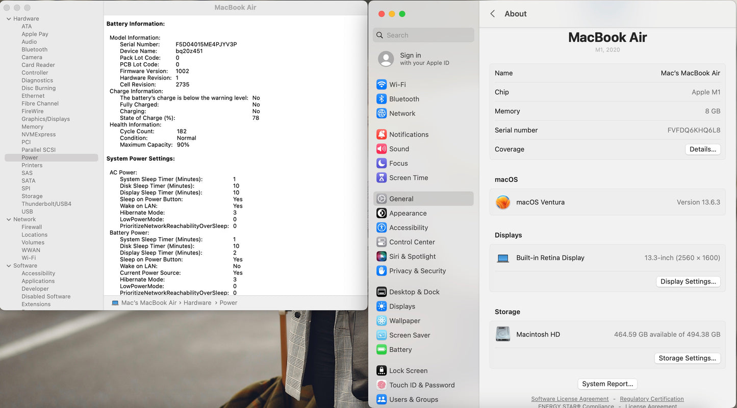The height and width of the screenshot is (408, 737).
Task: Collapse the Network tree section
Action: (x=9, y=219)
